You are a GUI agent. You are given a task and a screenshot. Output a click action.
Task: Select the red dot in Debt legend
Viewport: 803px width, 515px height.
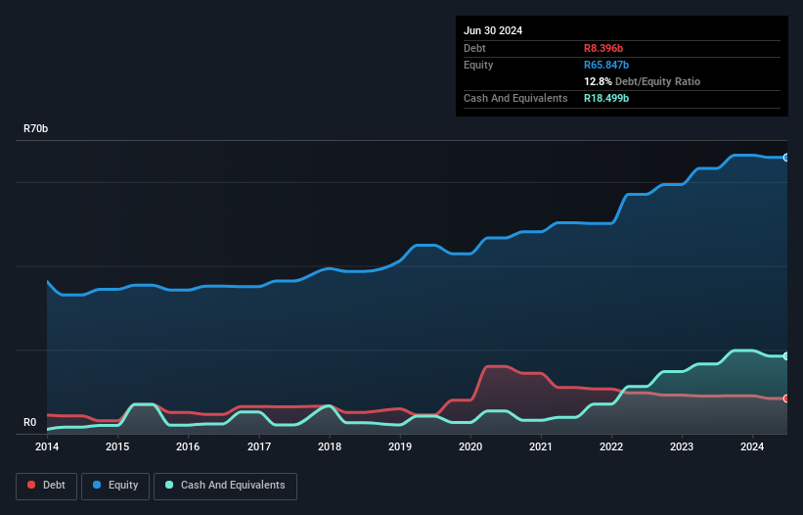tap(32, 486)
